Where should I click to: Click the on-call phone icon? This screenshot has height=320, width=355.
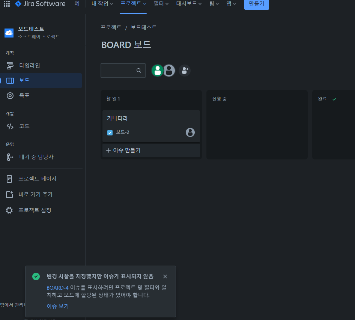(x=10, y=157)
